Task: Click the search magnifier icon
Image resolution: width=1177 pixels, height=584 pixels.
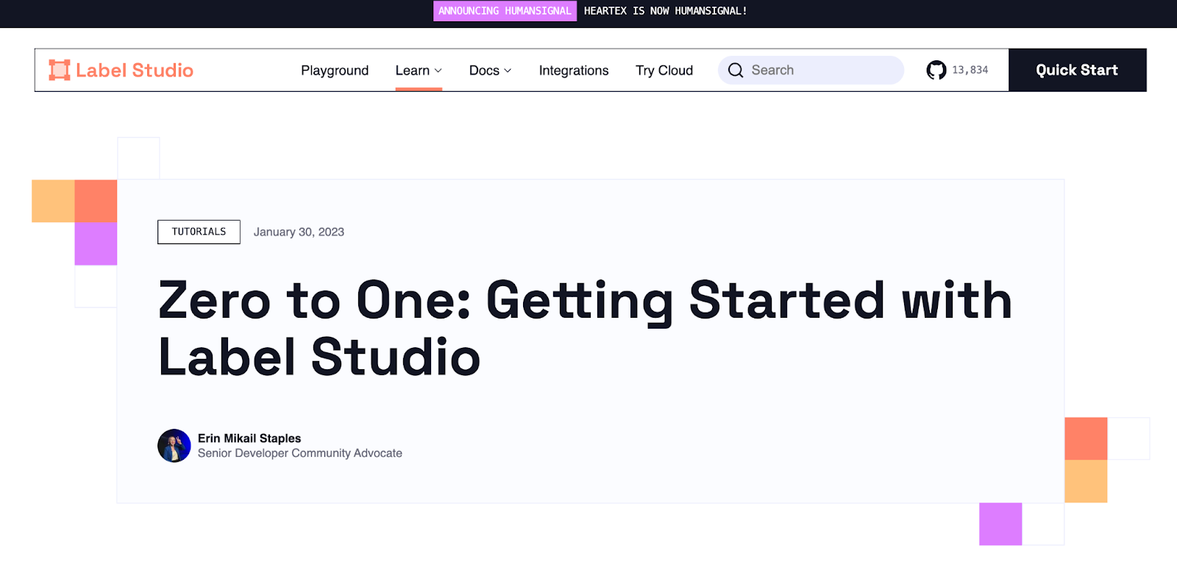Action: pos(736,70)
